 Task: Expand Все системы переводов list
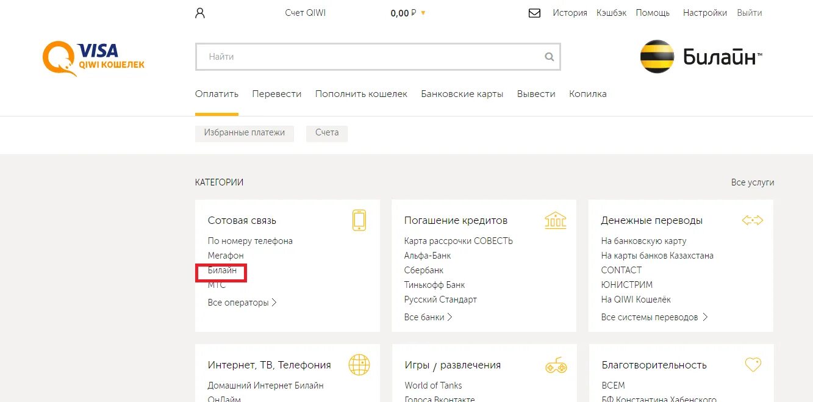click(654, 317)
